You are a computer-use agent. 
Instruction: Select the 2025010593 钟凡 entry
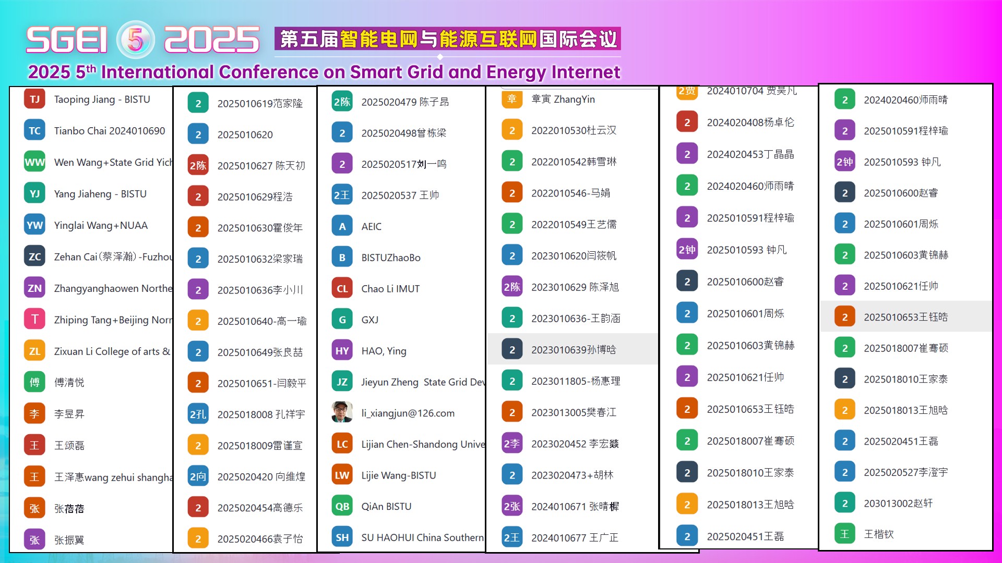pos(746,250)
